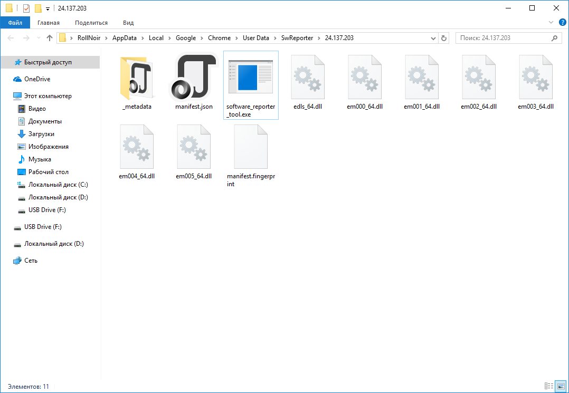The height and width of the screenshot is (393, 569).
Task: Select the em001_64.dll file icon
Action: [422, 77]
